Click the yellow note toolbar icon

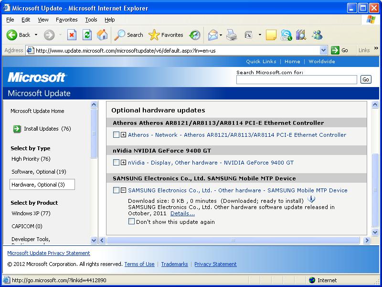click(x=271, y=35)
